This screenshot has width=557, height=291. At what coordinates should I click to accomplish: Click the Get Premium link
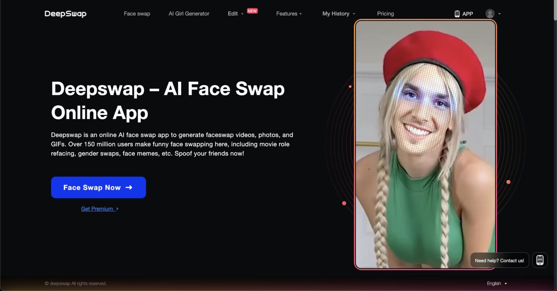[x=97, y=209]
